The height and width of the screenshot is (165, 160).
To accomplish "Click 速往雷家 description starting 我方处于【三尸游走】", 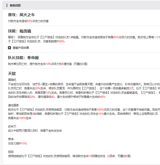I will (84, 114).
